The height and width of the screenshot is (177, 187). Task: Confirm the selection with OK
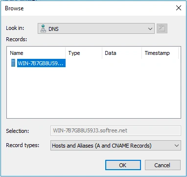[123, 165]
